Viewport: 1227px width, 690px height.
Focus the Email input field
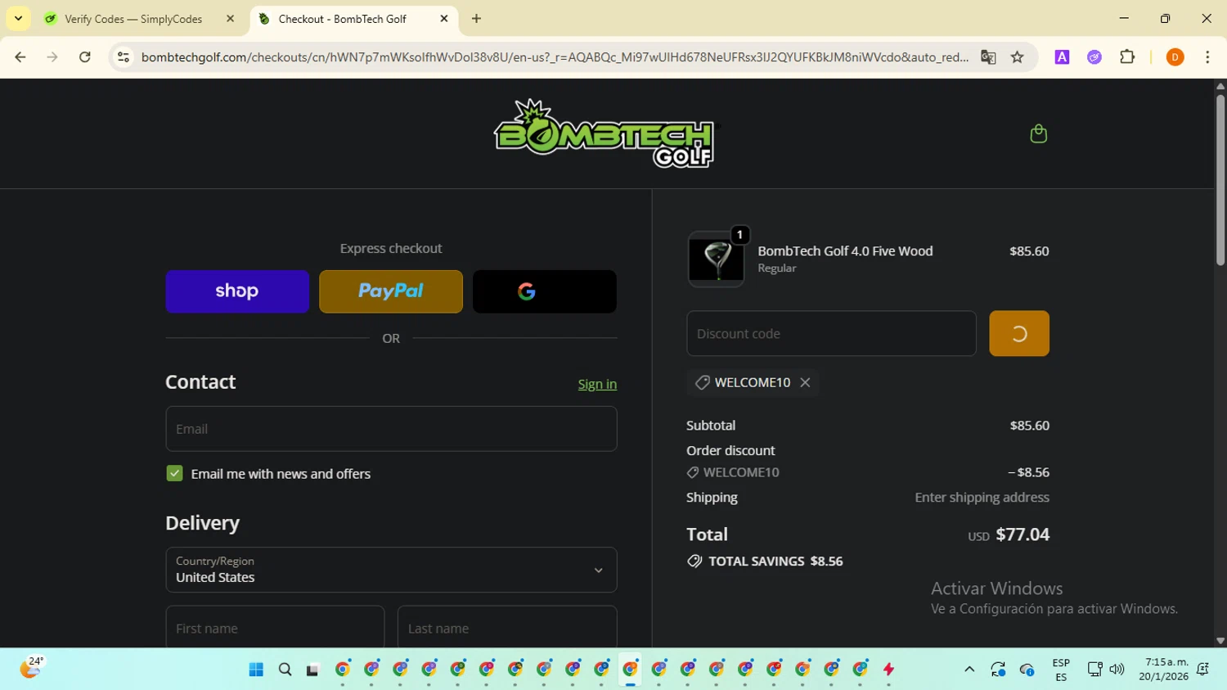tap(391, 429)
